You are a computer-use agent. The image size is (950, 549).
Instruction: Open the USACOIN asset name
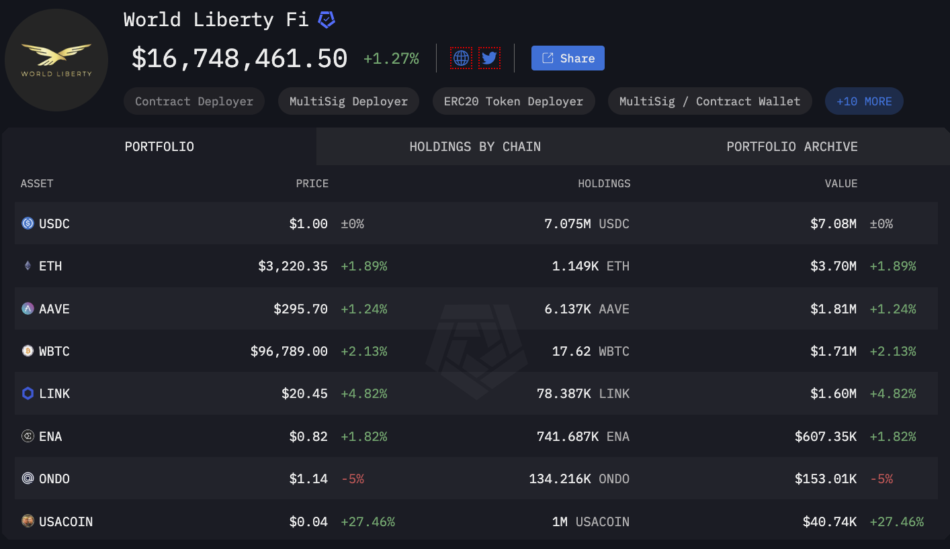click(66, 521)
